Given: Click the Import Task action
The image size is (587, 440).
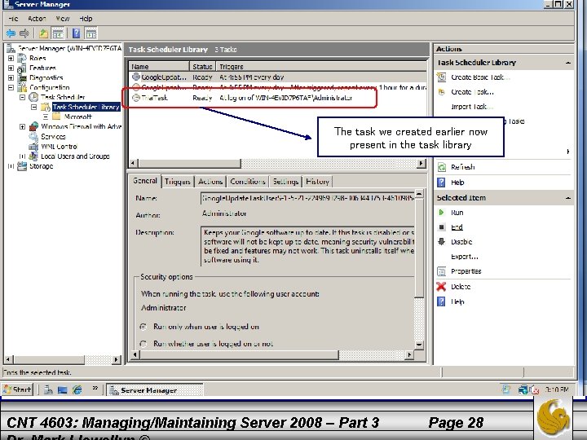Looking at the screenshot, I should pos(472,107).
